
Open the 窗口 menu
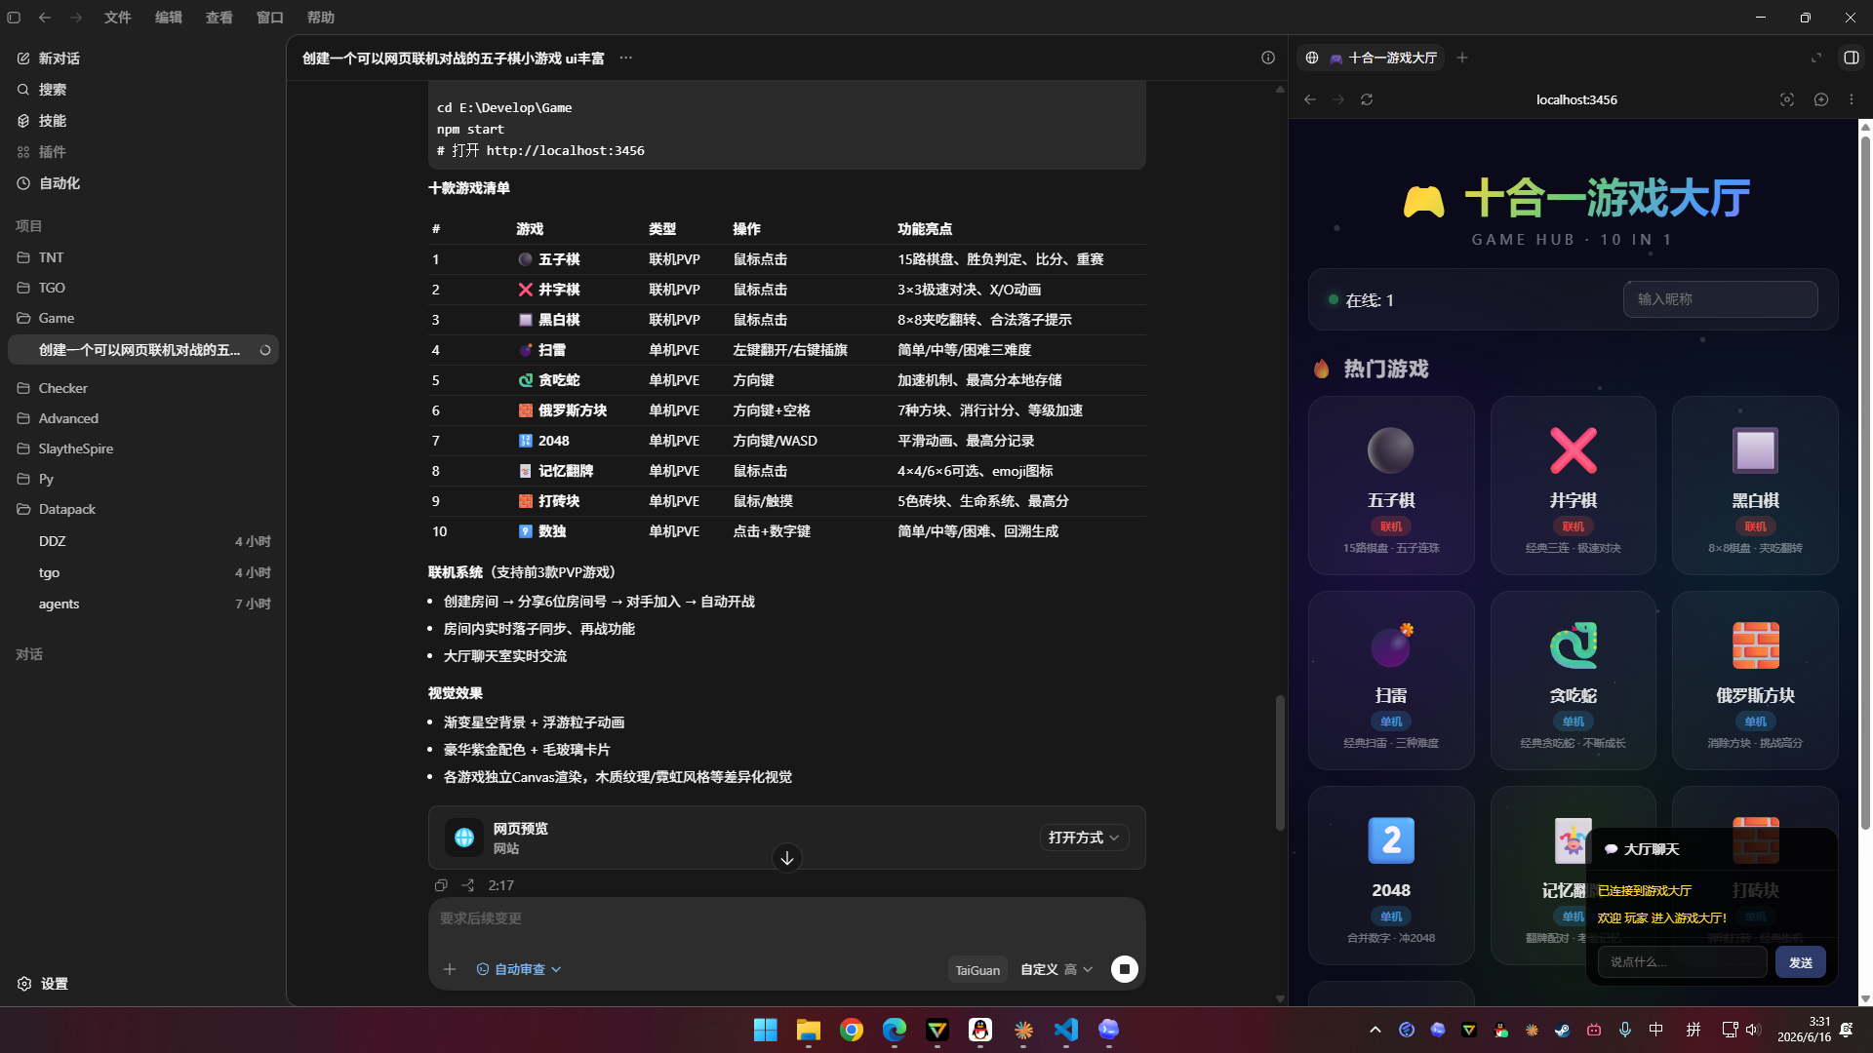point(270,18)
